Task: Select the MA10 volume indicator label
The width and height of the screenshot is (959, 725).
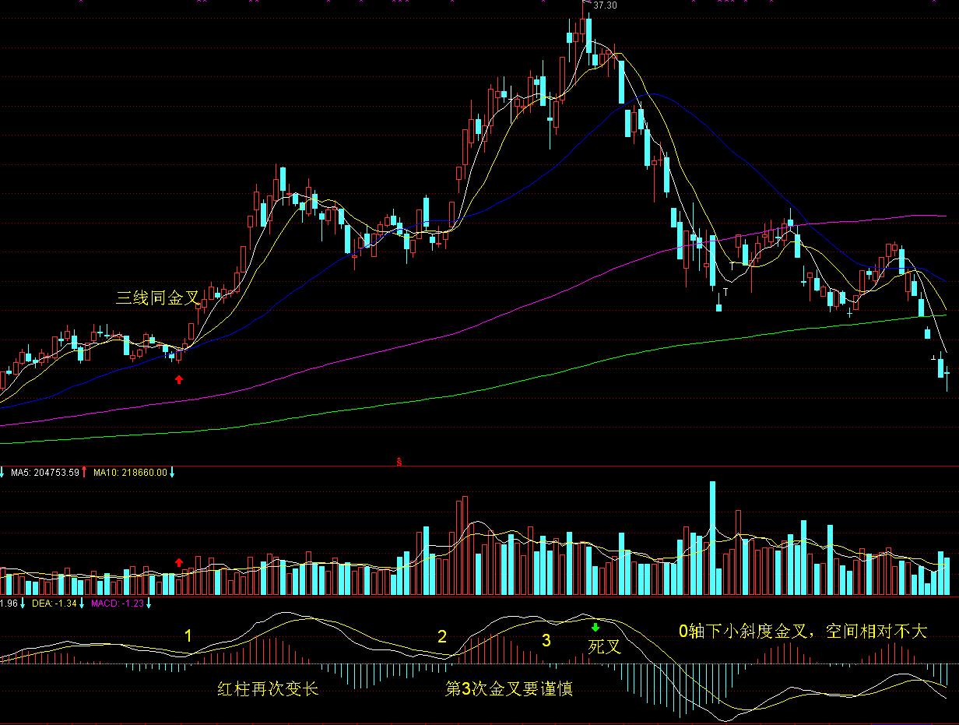Action: [x=129, y=472]
